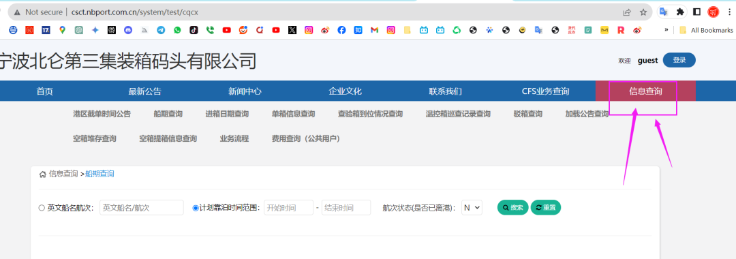
Task: Open the 单箱信息查询 submenu link
Action: [293, 114]
